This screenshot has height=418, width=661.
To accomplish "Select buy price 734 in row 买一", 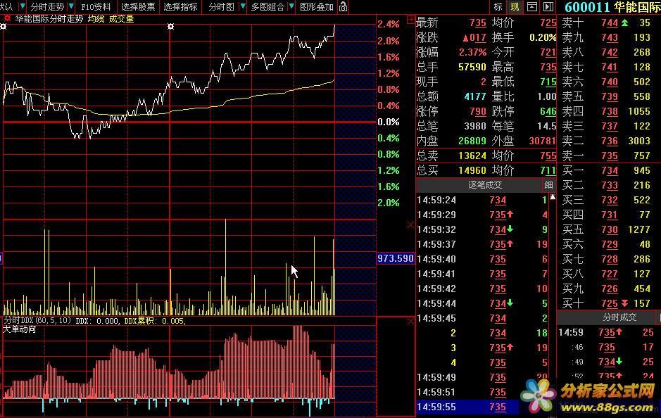I will tap(610, 170).
